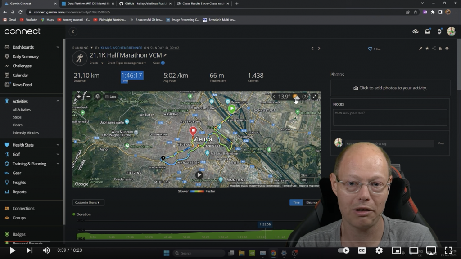The image size is (461, 259).
Task: Open Daily Summary in the sidebar
Action: [x=26, y=56]
